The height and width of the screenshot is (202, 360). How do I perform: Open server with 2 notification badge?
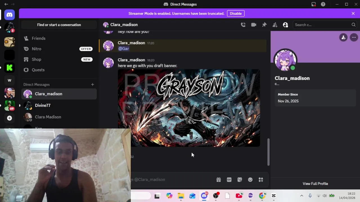click(x=10, y=27)
